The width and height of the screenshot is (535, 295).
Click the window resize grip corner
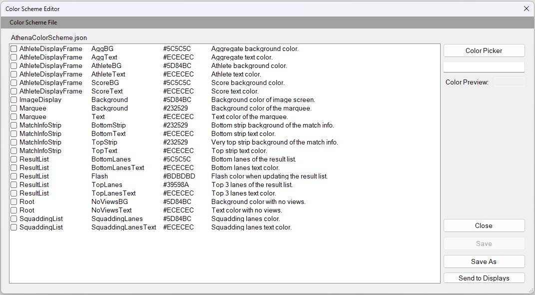(531, 291)
